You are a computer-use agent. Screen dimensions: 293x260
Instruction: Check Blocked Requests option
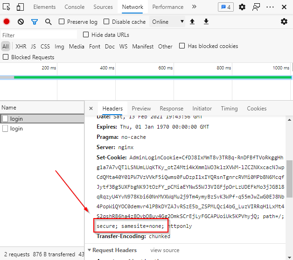(x=6, y=57)
